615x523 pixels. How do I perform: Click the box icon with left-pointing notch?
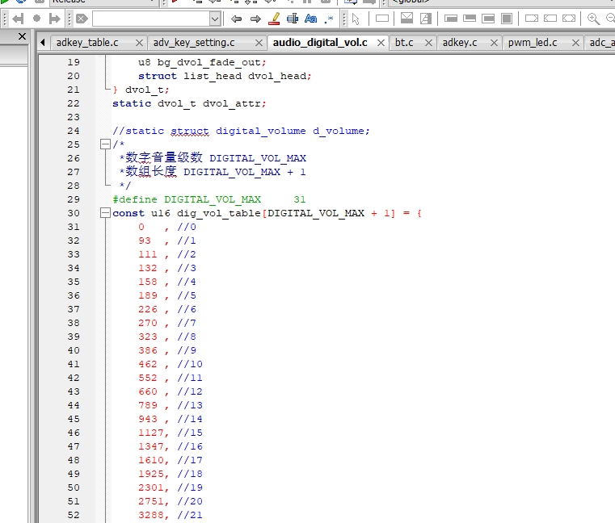pyautogui.click(x=550, y=19)
